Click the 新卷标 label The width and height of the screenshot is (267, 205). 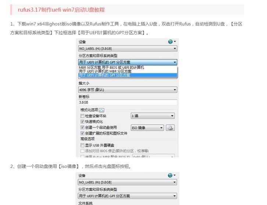pyautogui.click(x=84, y=97)
